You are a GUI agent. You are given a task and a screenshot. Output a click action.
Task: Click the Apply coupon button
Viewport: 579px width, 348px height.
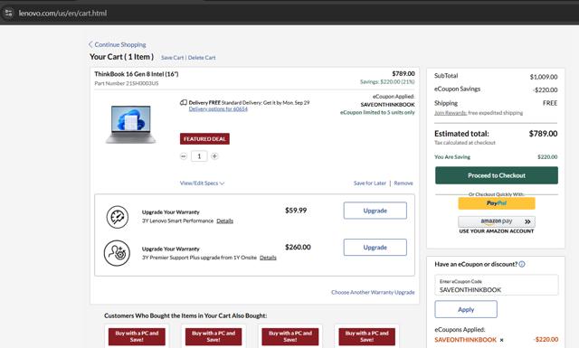[466, 309]
